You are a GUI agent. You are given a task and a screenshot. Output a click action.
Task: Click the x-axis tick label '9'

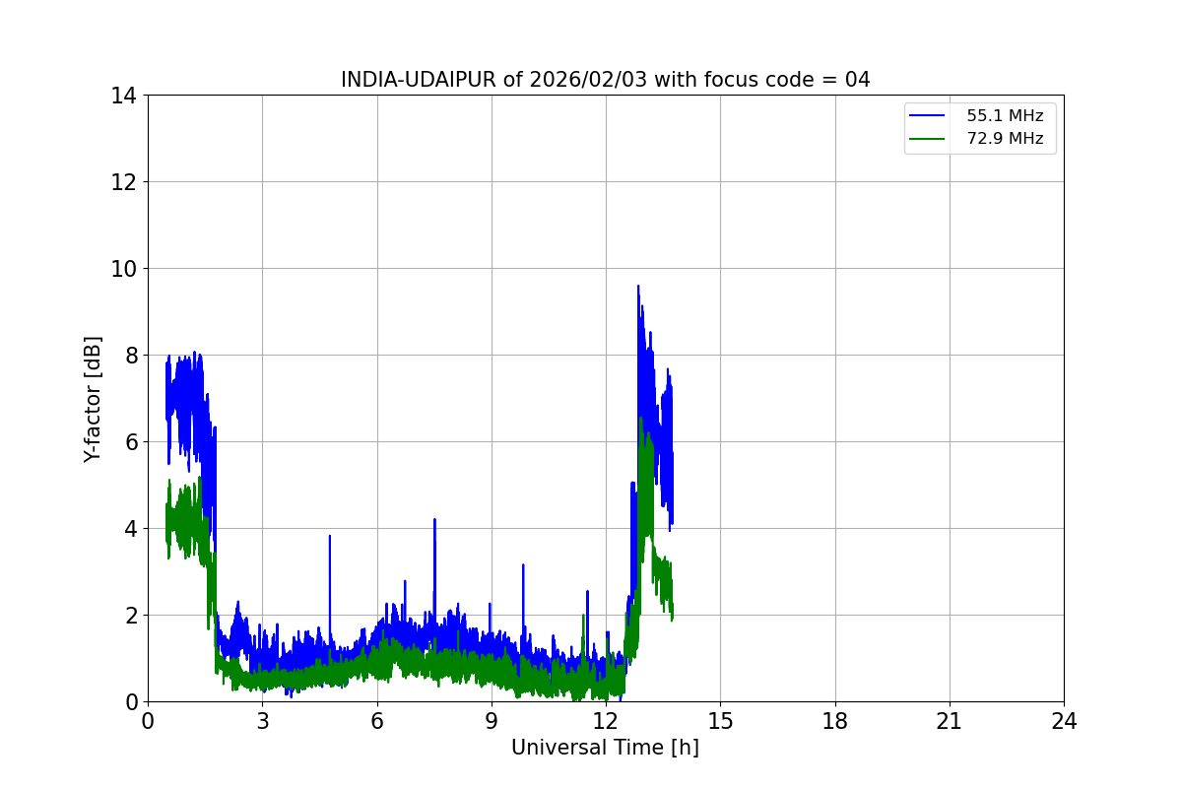pos(492,721)
